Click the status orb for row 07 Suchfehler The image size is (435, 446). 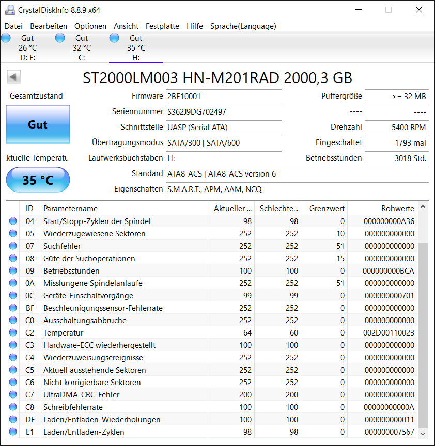[13, 246]
